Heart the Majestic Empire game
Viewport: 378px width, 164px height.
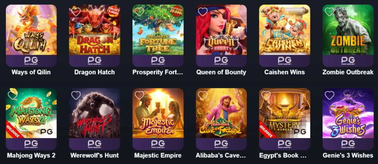pos(139,95)
